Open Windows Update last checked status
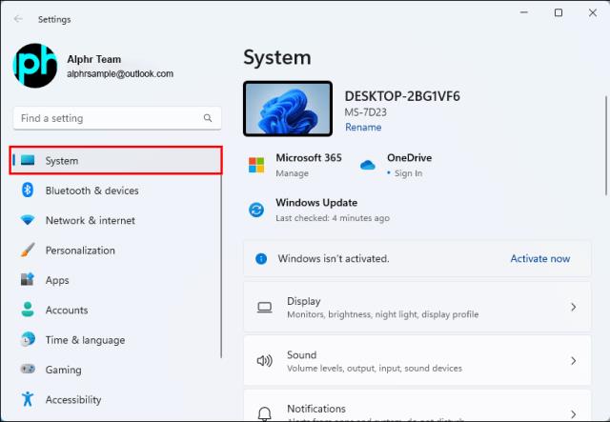This screenshot has width=610, height=422. coord(333,218)
